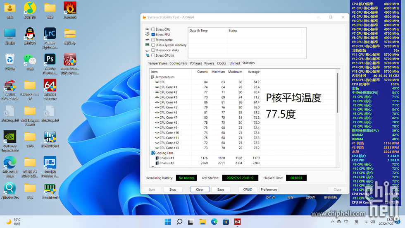Open the MSI Dragon Power folder

(x=30, y=115)
